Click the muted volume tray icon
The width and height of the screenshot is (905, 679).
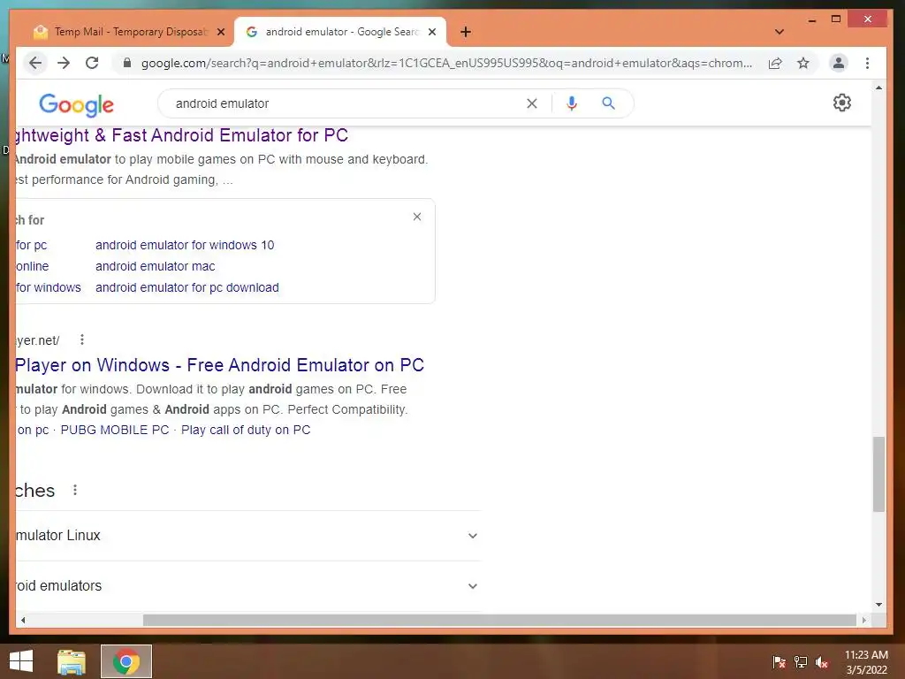click(822, 662)
